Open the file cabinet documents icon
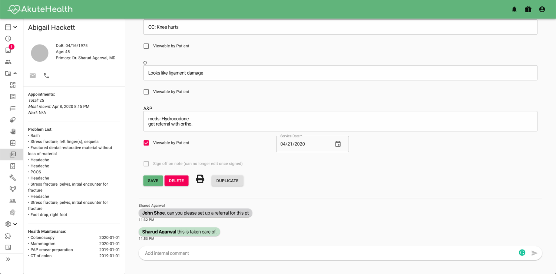The height and width of the screenshot is (274, 556). point(13,166)
